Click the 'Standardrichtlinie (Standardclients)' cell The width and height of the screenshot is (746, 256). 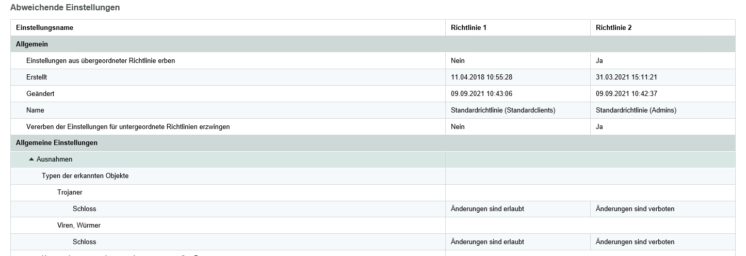click(x=503, y=110)
